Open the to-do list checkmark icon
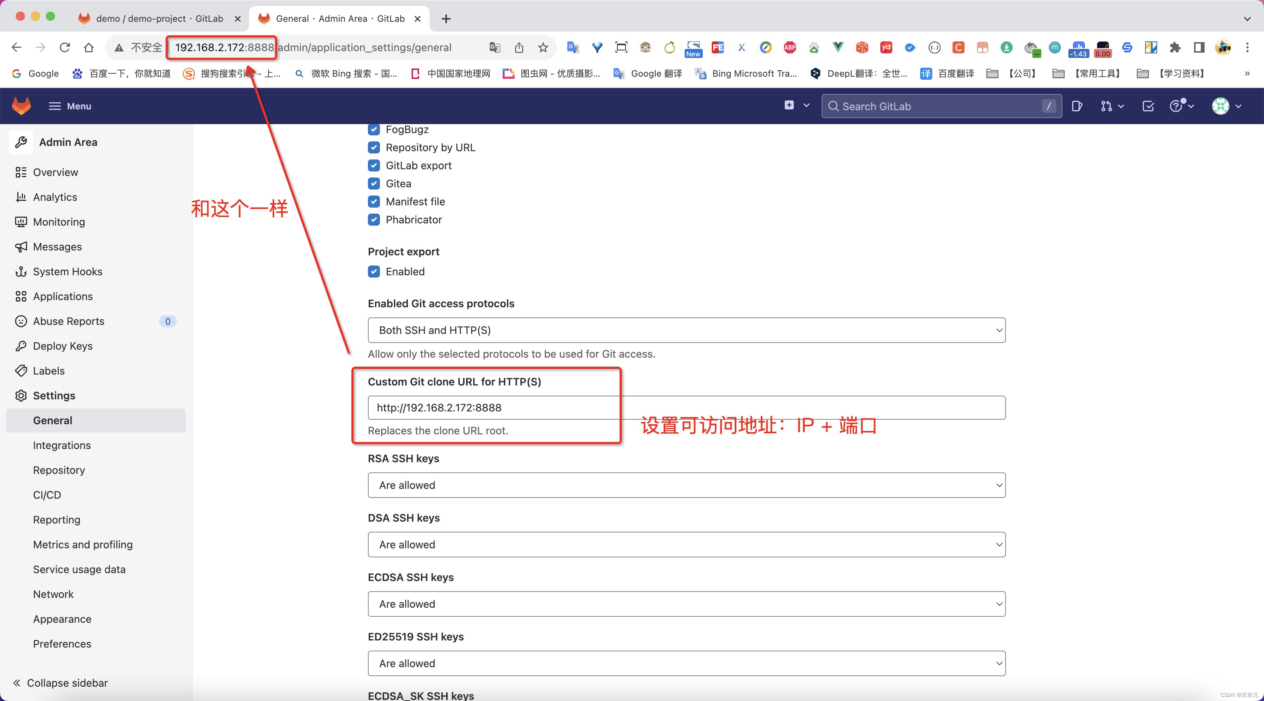Image resolution: width=1264 pixels, height=701 pixels. [x=1148, y=106]
